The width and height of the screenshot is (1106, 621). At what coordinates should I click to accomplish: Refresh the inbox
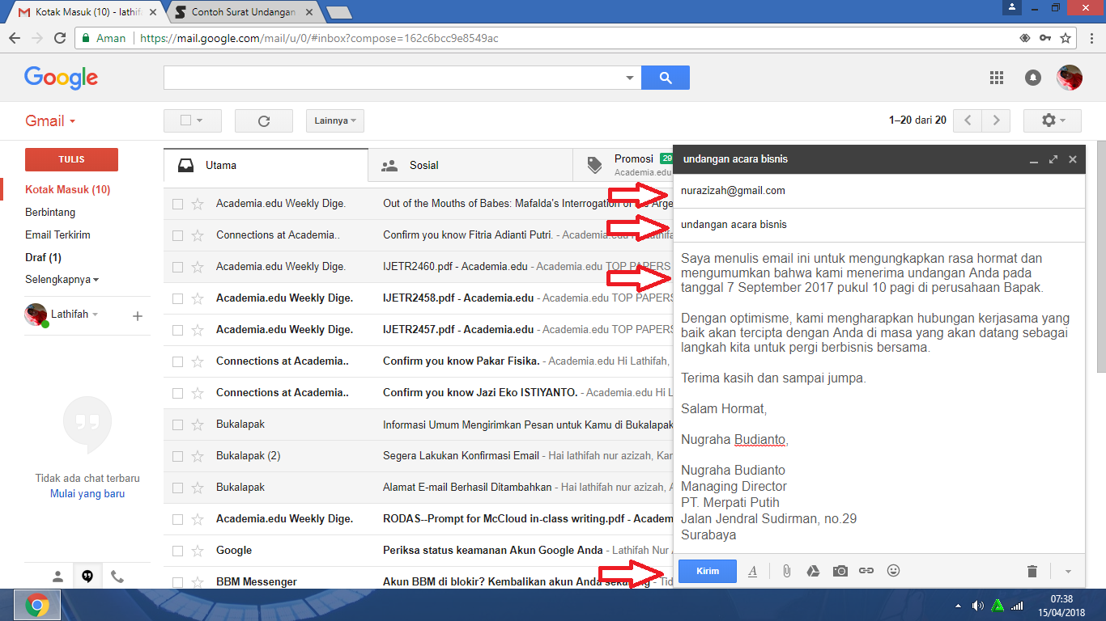click(263, 120)
